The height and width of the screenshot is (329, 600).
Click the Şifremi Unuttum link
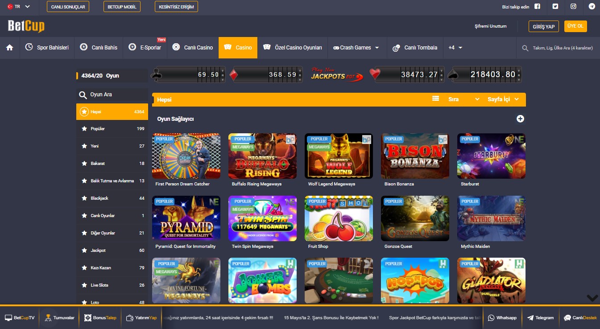pos(491,26)
